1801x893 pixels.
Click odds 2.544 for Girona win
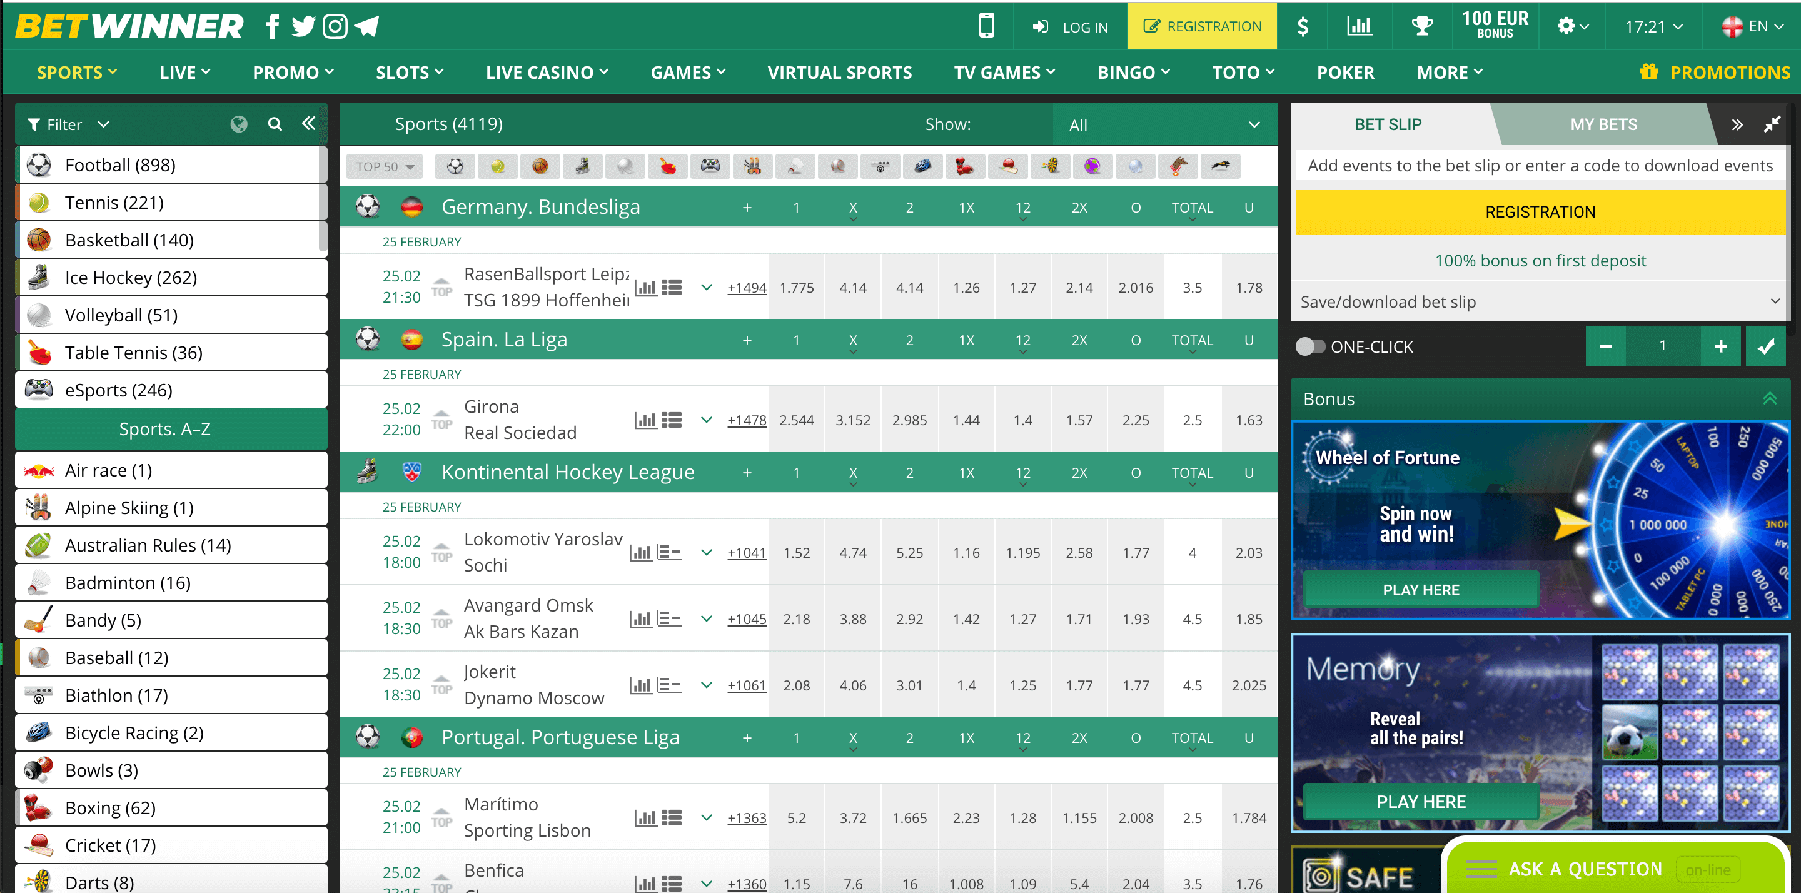[796, 420]
